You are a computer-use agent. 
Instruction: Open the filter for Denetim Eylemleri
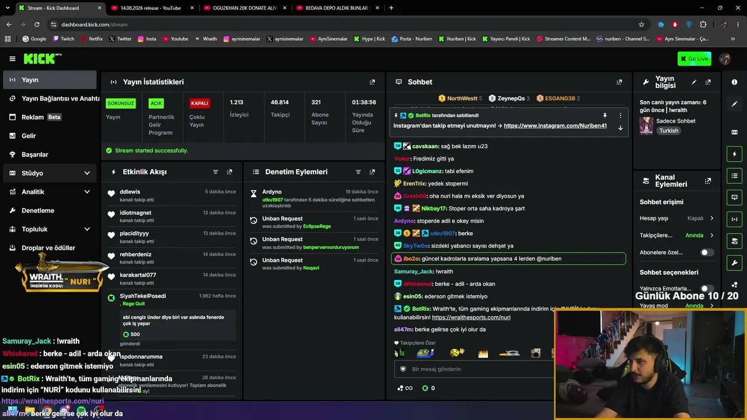point(358,172)
